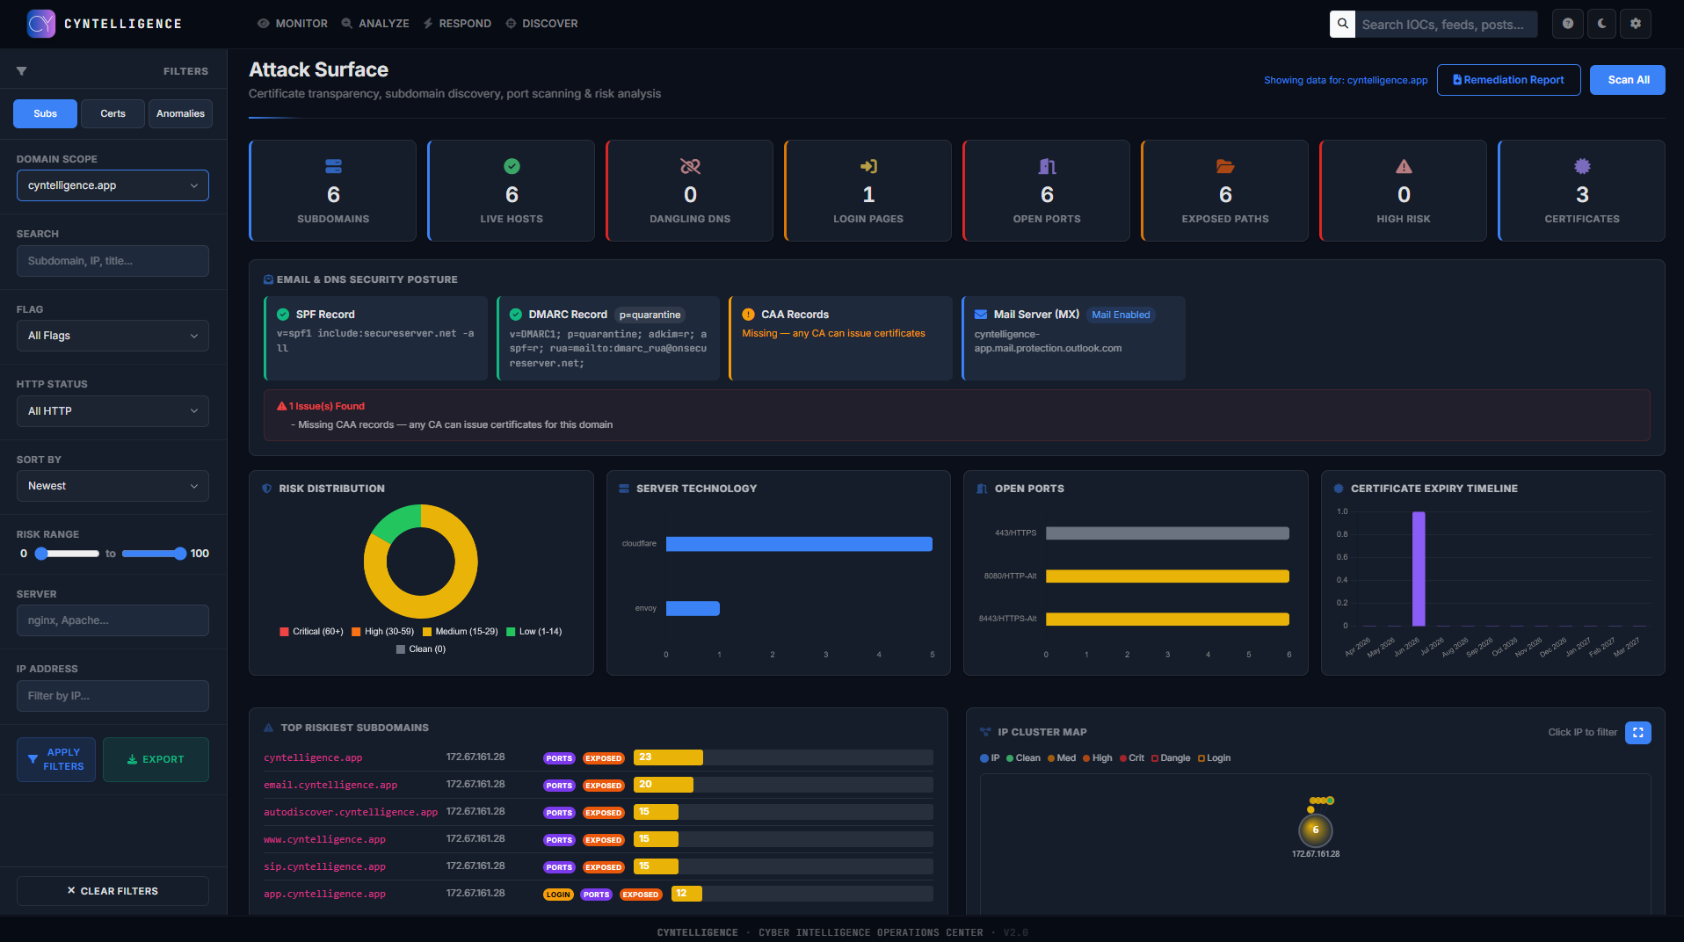This screenshot has height=942, width=1684.
Task: Click the Export button
Action: pos(156,759)
